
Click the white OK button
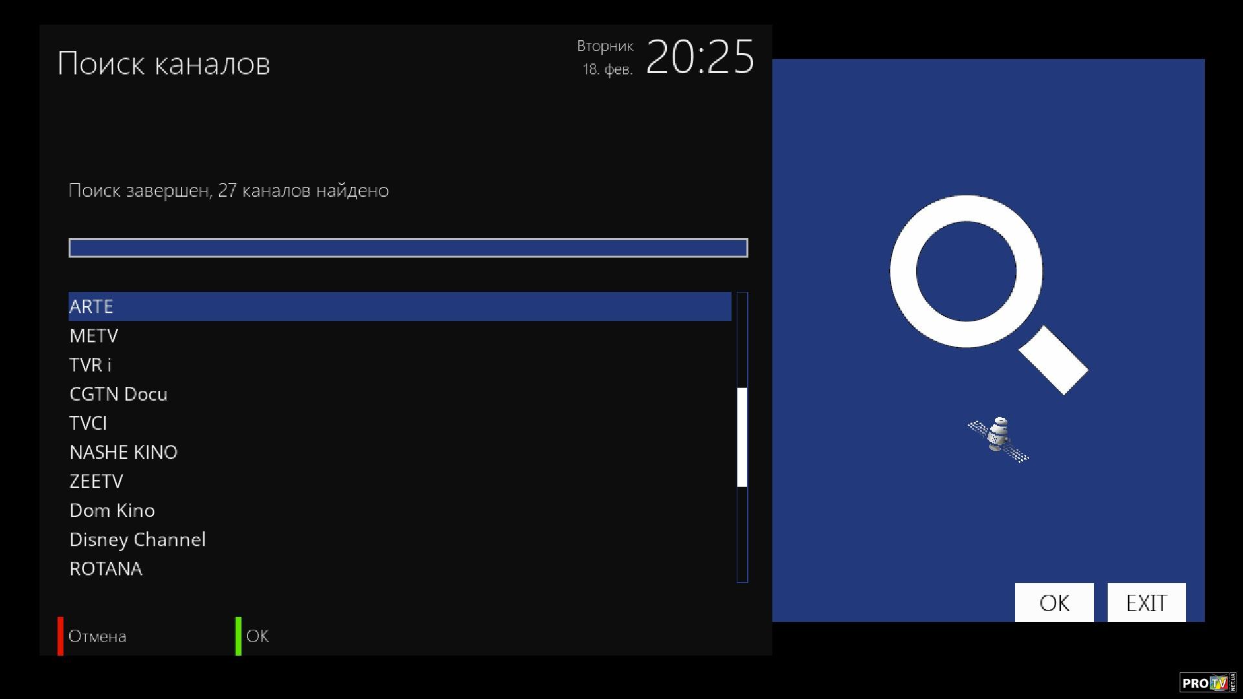point(1054,603)
